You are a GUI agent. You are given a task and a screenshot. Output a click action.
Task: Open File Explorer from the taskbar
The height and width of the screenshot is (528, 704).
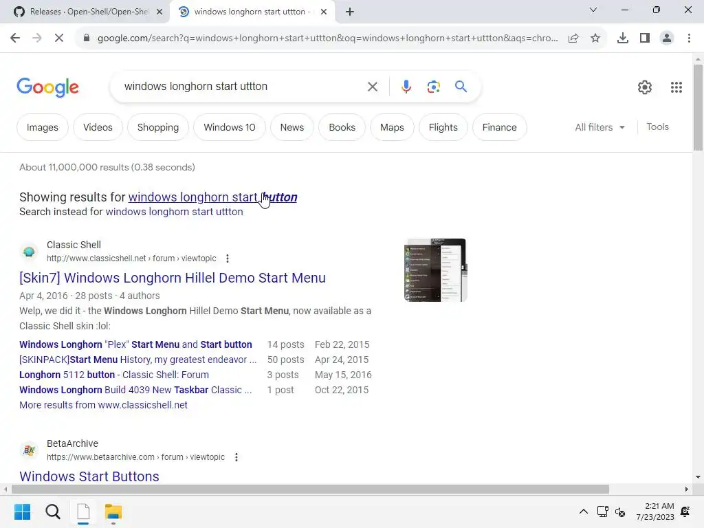tap(113, 511)
